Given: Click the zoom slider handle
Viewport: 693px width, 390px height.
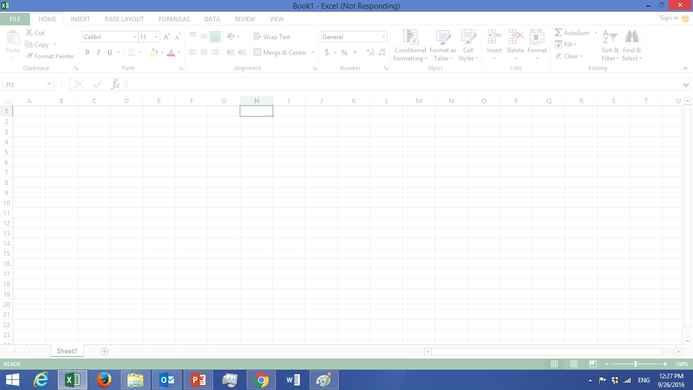Looking at the screenshot, I should [636, 364].
